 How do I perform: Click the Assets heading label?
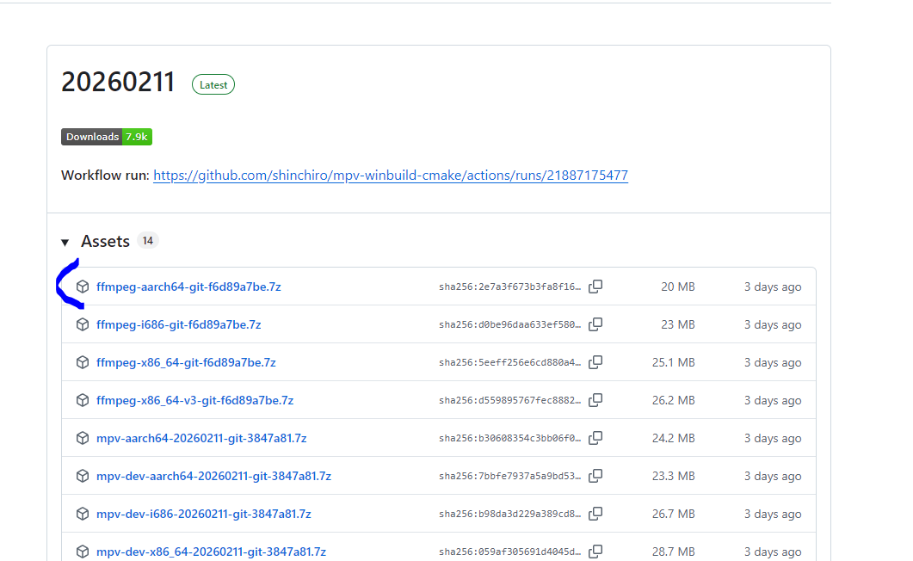(x=105, y=241)
